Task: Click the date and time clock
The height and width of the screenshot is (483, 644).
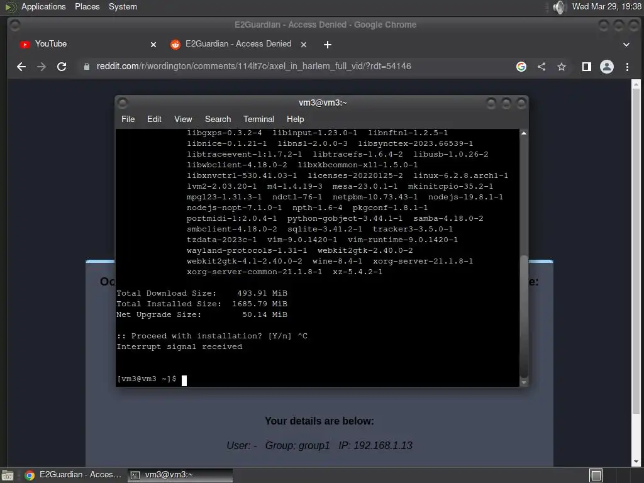Action: [607, 6]
